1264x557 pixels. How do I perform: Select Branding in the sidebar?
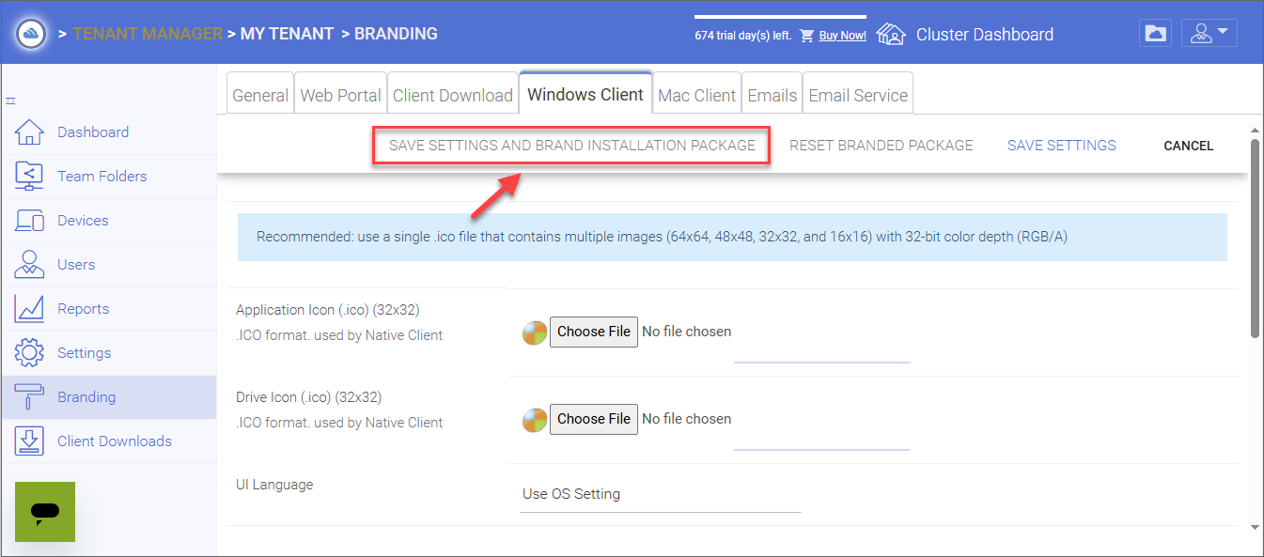click(x=109, y=397)
